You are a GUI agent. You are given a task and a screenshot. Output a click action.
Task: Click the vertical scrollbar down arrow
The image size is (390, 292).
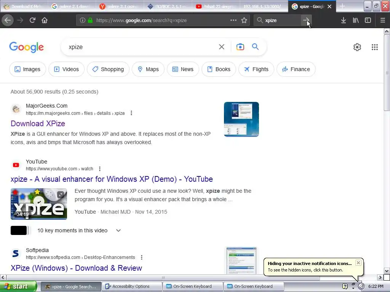(387, 271)
